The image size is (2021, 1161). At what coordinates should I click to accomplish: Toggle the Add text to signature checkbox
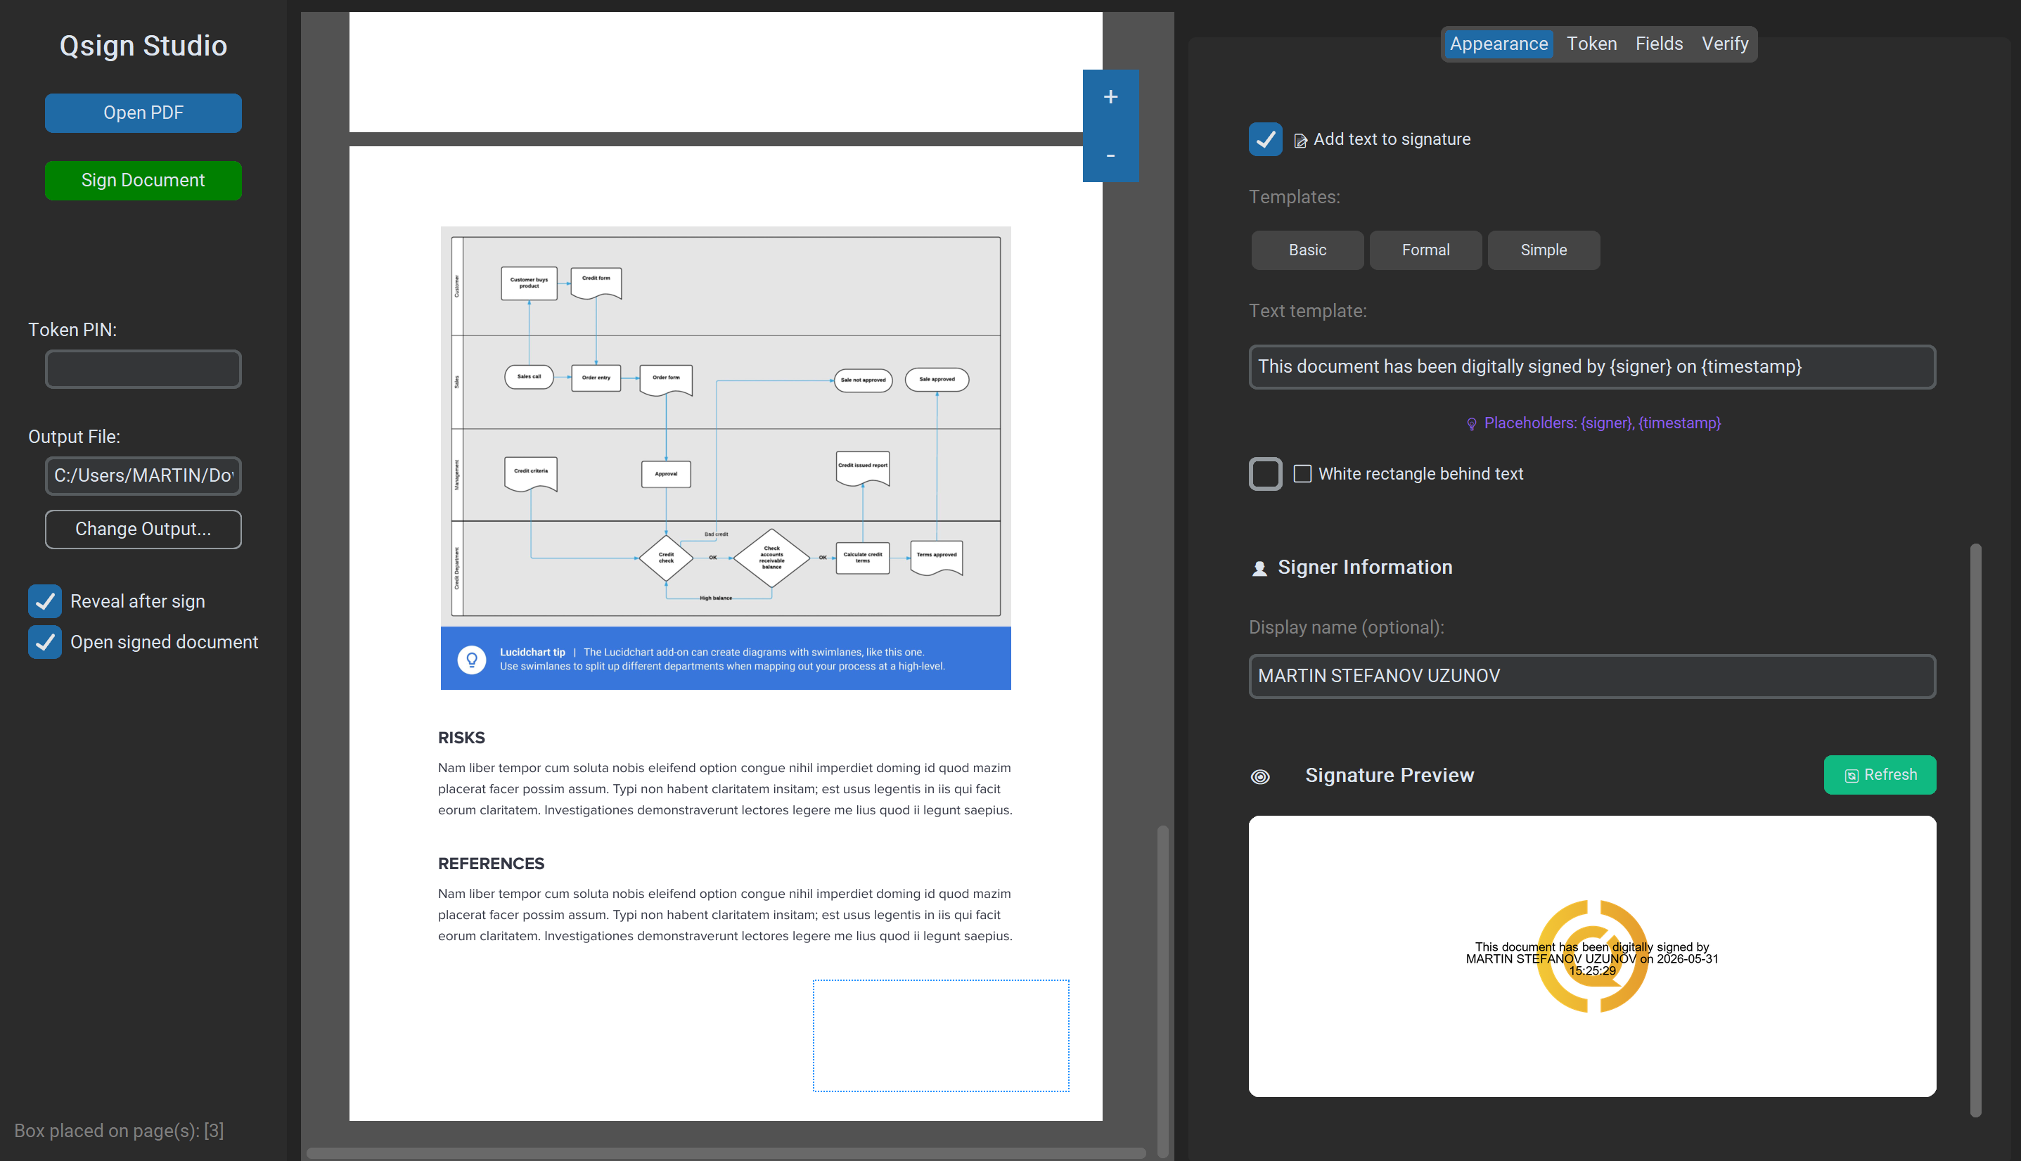[x=1265, y=139]
